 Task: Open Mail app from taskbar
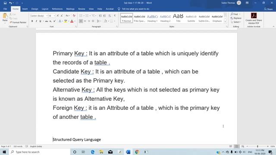(x=110, y=152)
